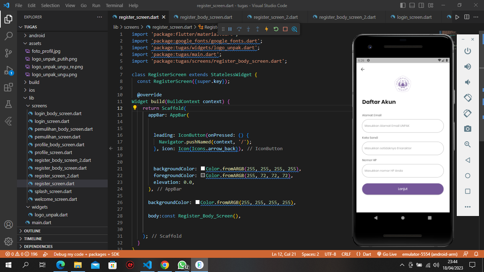Take a screenshot with the emulator camera icon
The width and height of the screenshot is (484, 272).
click(x=467, y=129)
